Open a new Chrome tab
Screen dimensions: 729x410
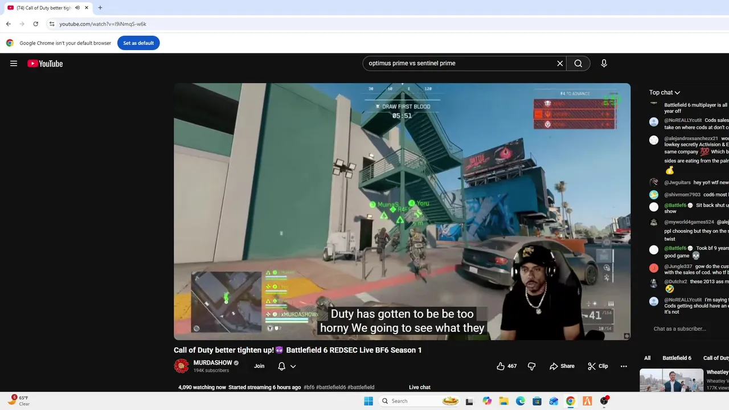100,8
